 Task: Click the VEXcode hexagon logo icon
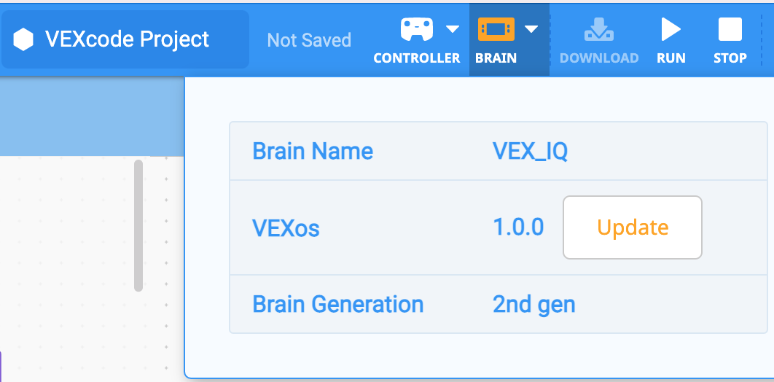24,39
